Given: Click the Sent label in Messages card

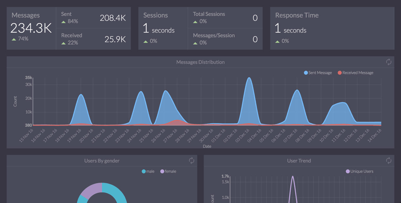Looking at the screenshot, I should pyautogui.click(x=66, y=14).
